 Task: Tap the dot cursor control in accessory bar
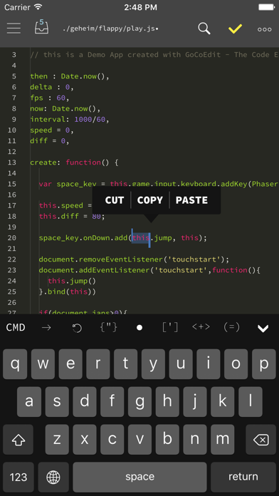(x=139, y=328)
